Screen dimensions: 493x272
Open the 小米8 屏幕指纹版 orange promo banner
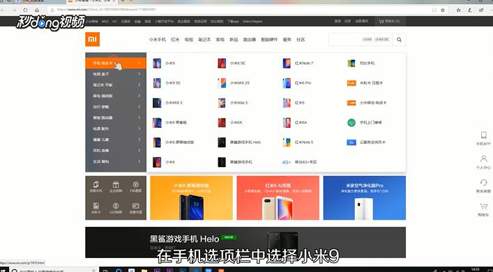tap(192, 198)
